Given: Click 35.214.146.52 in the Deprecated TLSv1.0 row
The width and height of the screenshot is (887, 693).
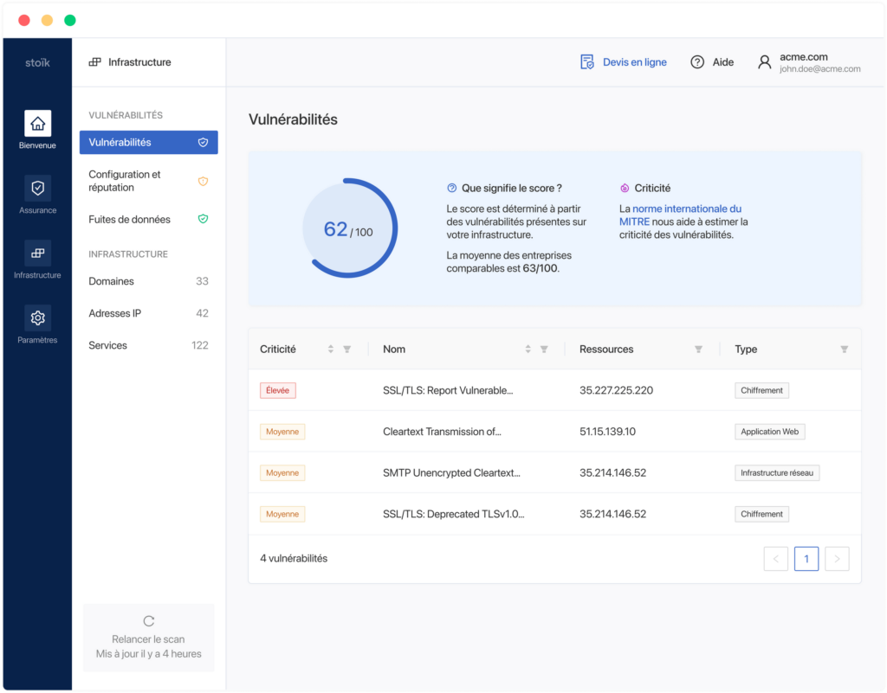Looking at the screenshot, I should [x=613, y=514].
